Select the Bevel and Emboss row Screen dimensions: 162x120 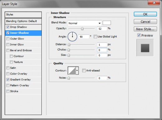(23, 50)
